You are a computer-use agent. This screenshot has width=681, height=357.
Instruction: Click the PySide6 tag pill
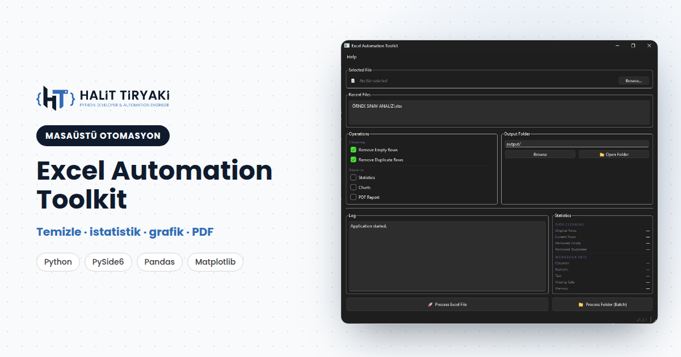[108, 262]
